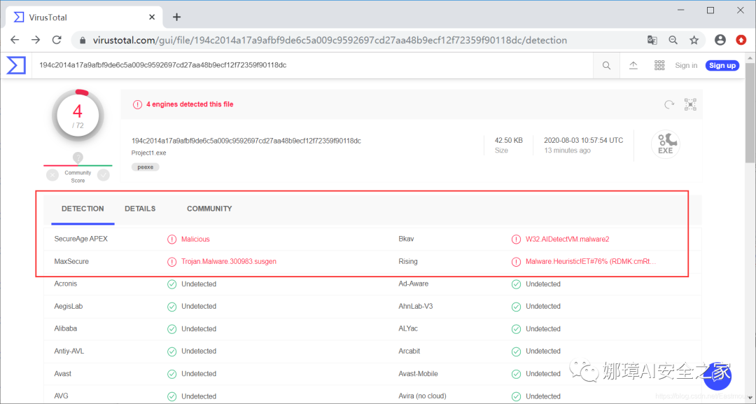
Task: Click the SHA-256 hash in file summary
Action: click(246, 141)
